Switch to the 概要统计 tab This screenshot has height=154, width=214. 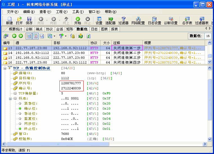pyautogui.click(x=15, y=29)
